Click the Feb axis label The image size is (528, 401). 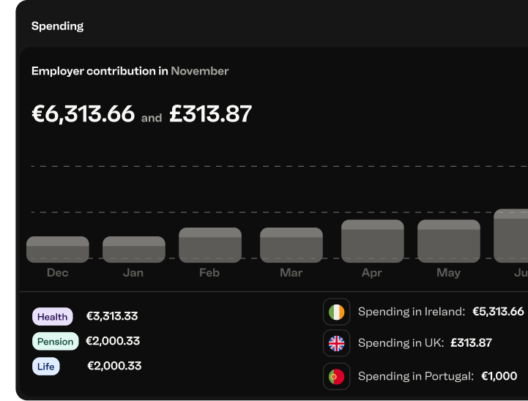[x=209, y=273]
